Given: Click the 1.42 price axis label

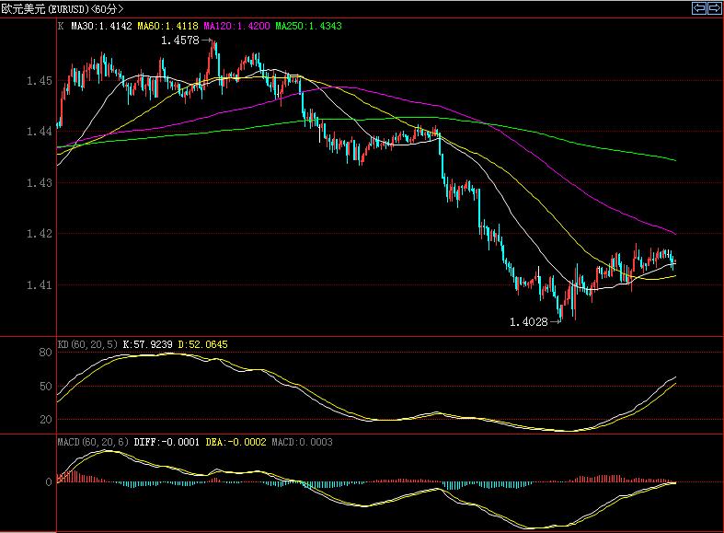Looking at the screenshot, I should click(40, 233).
